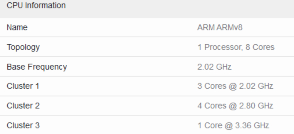This screenshot has height=134, width=294.
Task: Click the 8 Cores text in Topology
Action: tap(260, 47)
